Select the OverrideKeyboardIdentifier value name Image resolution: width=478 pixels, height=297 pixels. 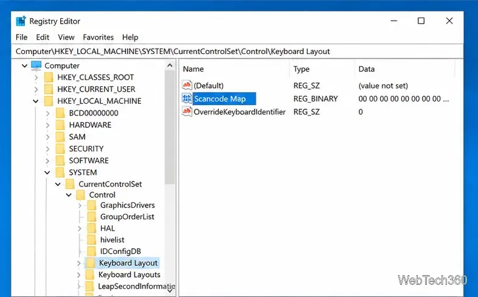click(240, 112)
